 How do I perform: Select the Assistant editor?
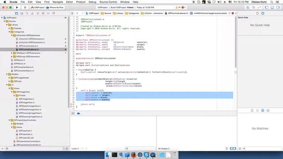253,8
